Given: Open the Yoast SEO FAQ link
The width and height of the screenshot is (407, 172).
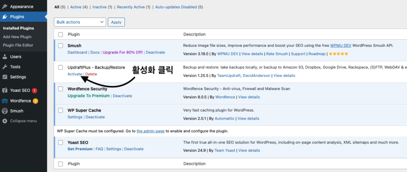Looking at the screenshot, I should click(99, 149).
